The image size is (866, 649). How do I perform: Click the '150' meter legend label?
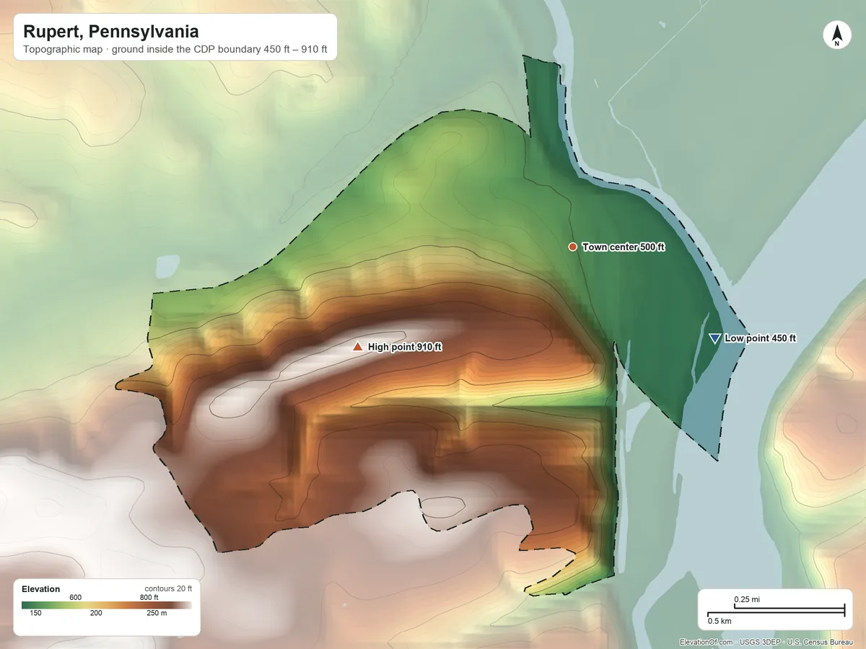point(36,614)
